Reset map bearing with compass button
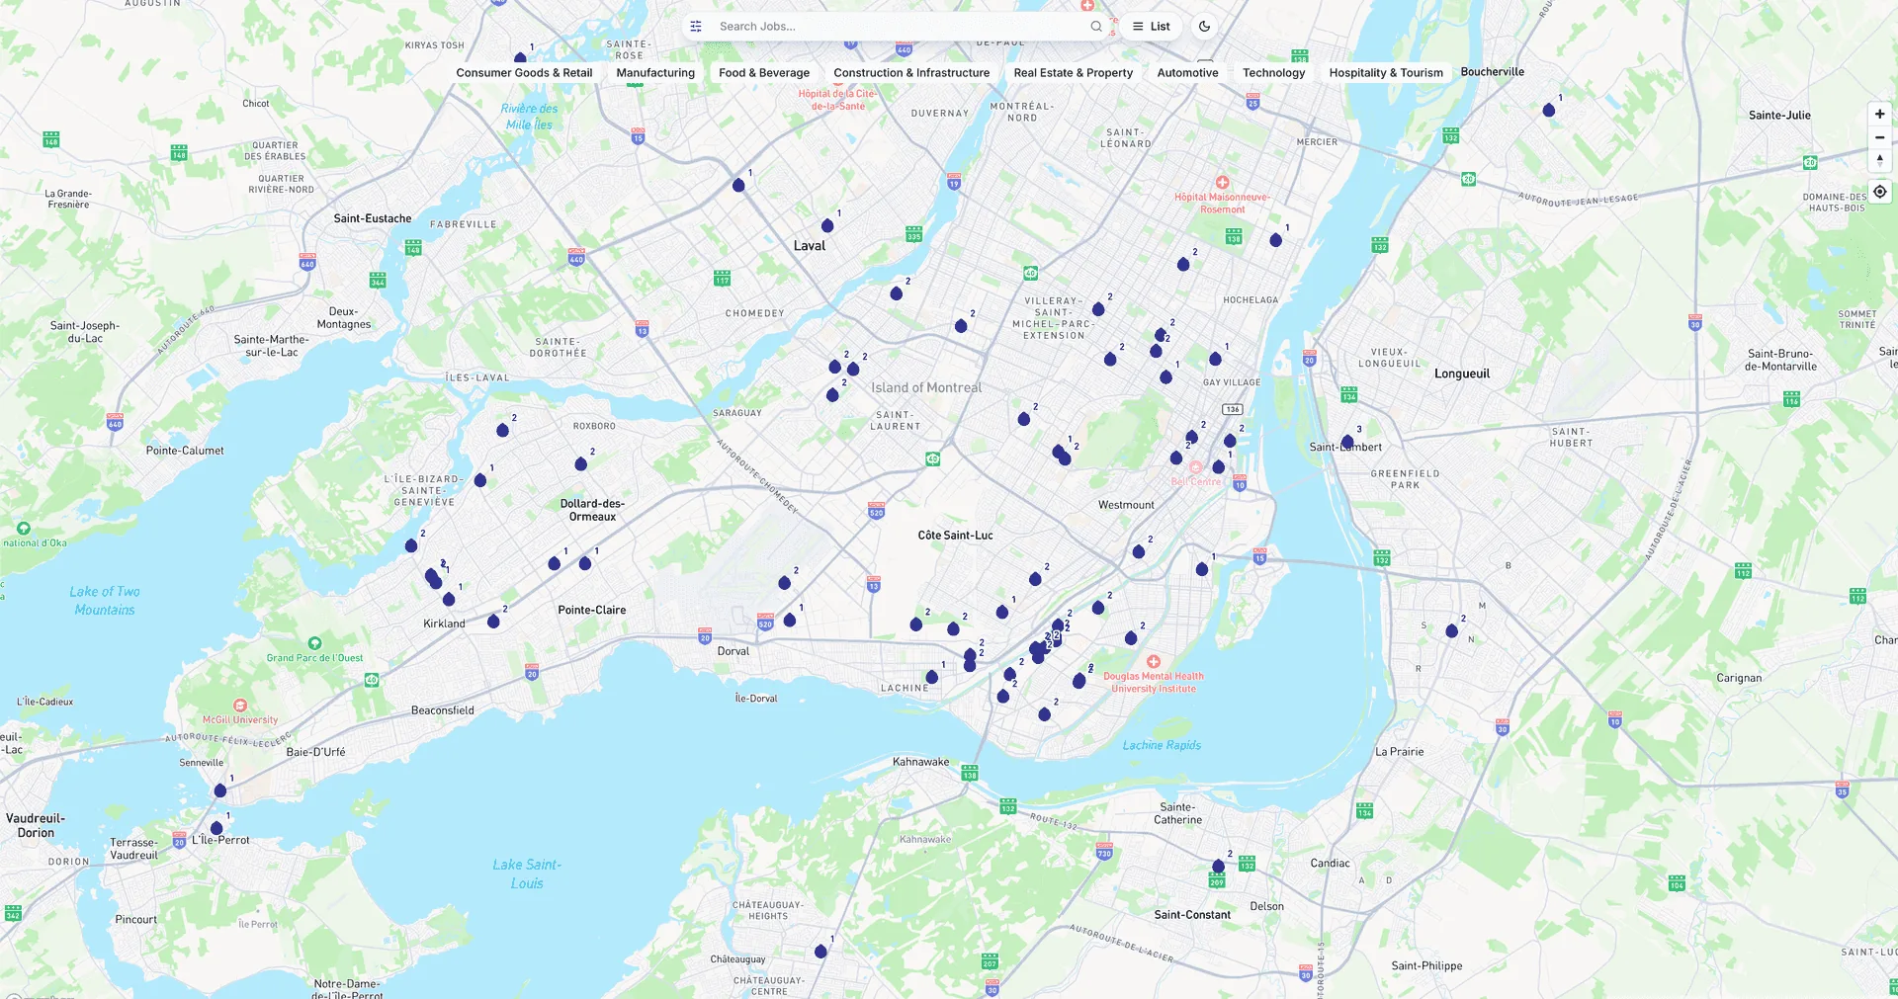The width and height of the screenshot is (1898, 999). [1879, 160]
